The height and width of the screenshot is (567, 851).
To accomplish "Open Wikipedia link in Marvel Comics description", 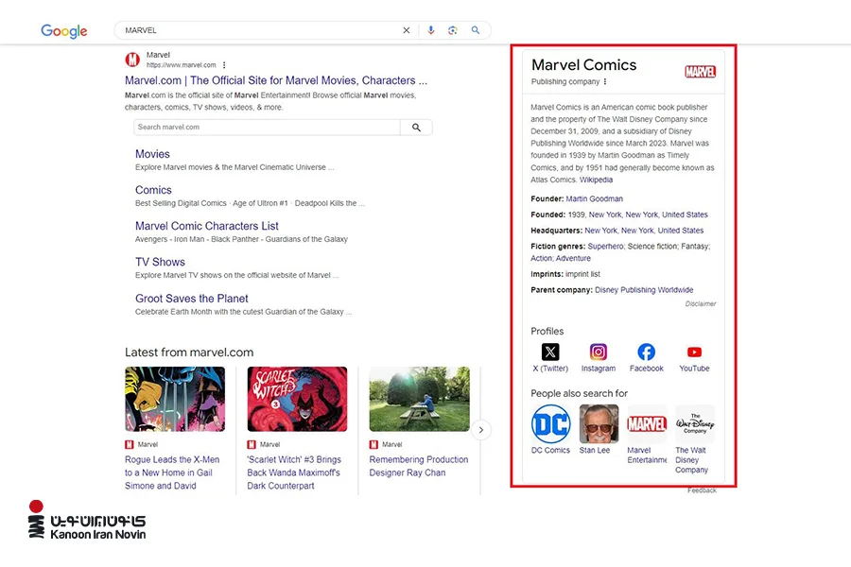I will [596, 180].
